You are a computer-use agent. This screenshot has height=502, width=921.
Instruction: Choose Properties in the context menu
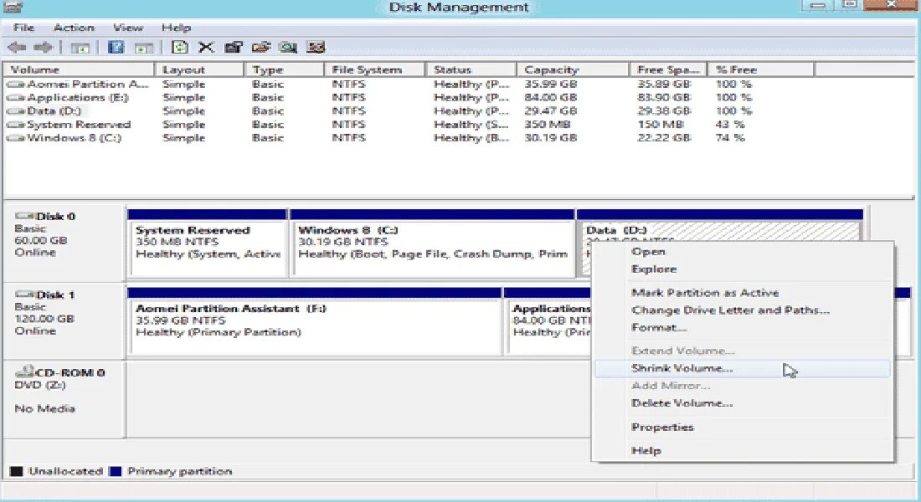click(662, 427)
